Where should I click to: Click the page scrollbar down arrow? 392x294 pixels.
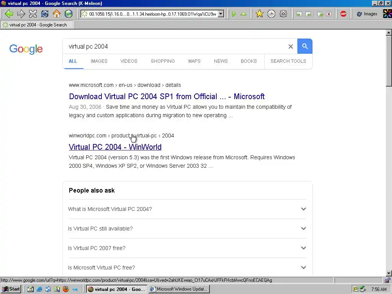[389, 273]
